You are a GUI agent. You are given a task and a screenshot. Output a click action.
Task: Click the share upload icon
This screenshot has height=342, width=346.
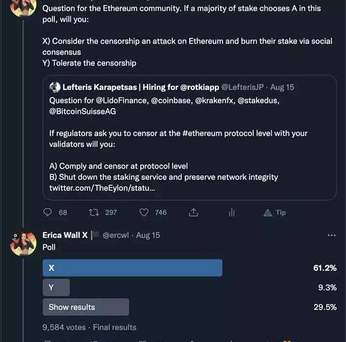(194, 212)
